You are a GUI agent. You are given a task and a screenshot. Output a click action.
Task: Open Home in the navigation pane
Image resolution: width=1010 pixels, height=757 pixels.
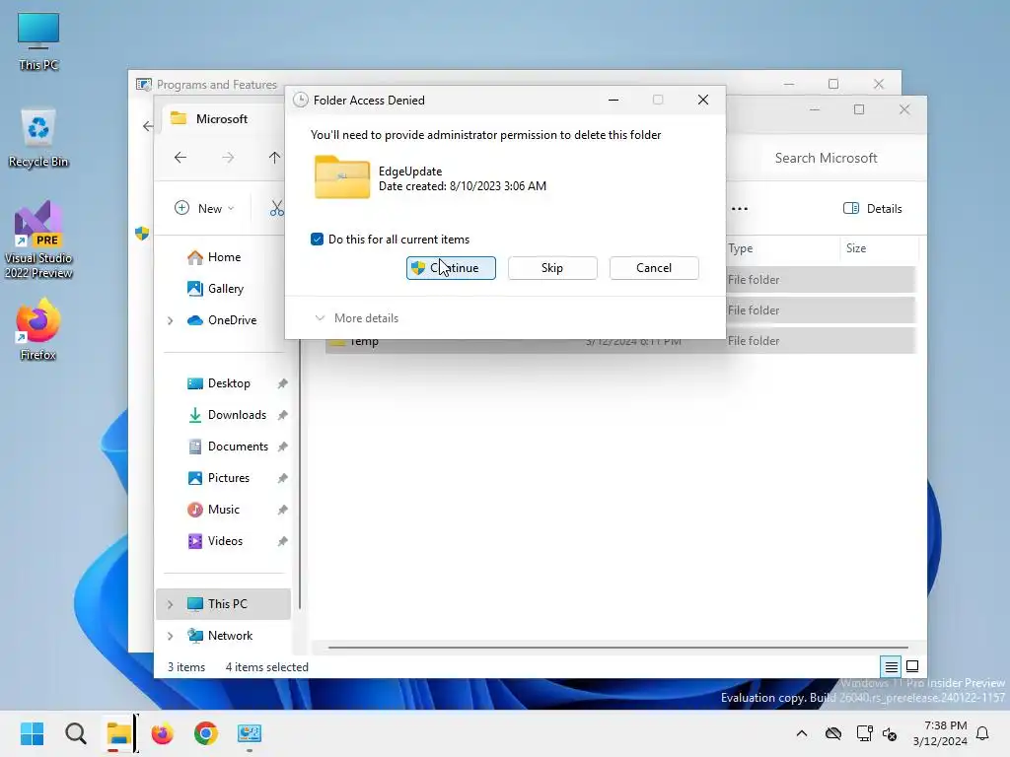(224, 257)
